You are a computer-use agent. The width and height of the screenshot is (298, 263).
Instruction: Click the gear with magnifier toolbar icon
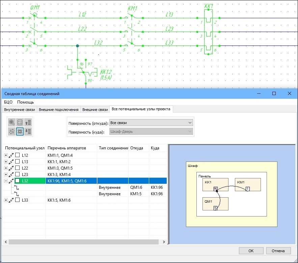(x=11, y=123)
